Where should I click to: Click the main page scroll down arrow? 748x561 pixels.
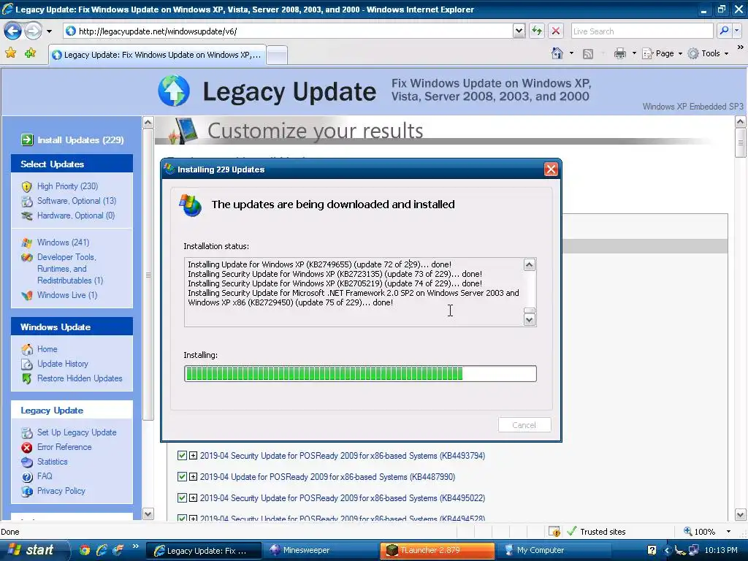click(740, 515)
